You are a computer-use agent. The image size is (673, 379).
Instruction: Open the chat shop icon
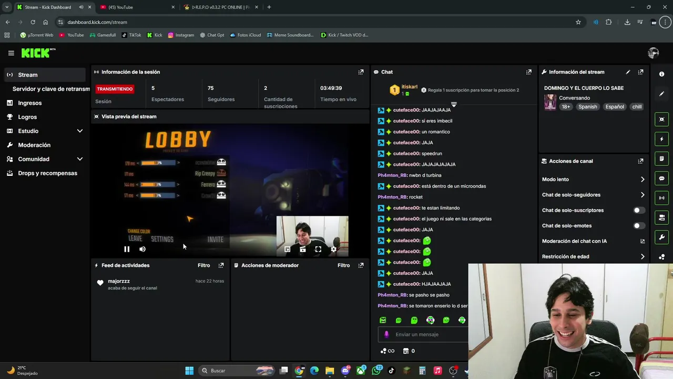pyautogui.click(x=406, y=351)
